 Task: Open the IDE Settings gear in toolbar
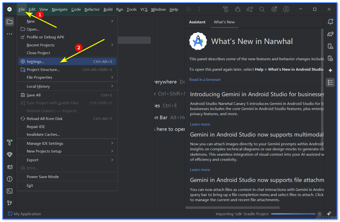click(274, 9)
